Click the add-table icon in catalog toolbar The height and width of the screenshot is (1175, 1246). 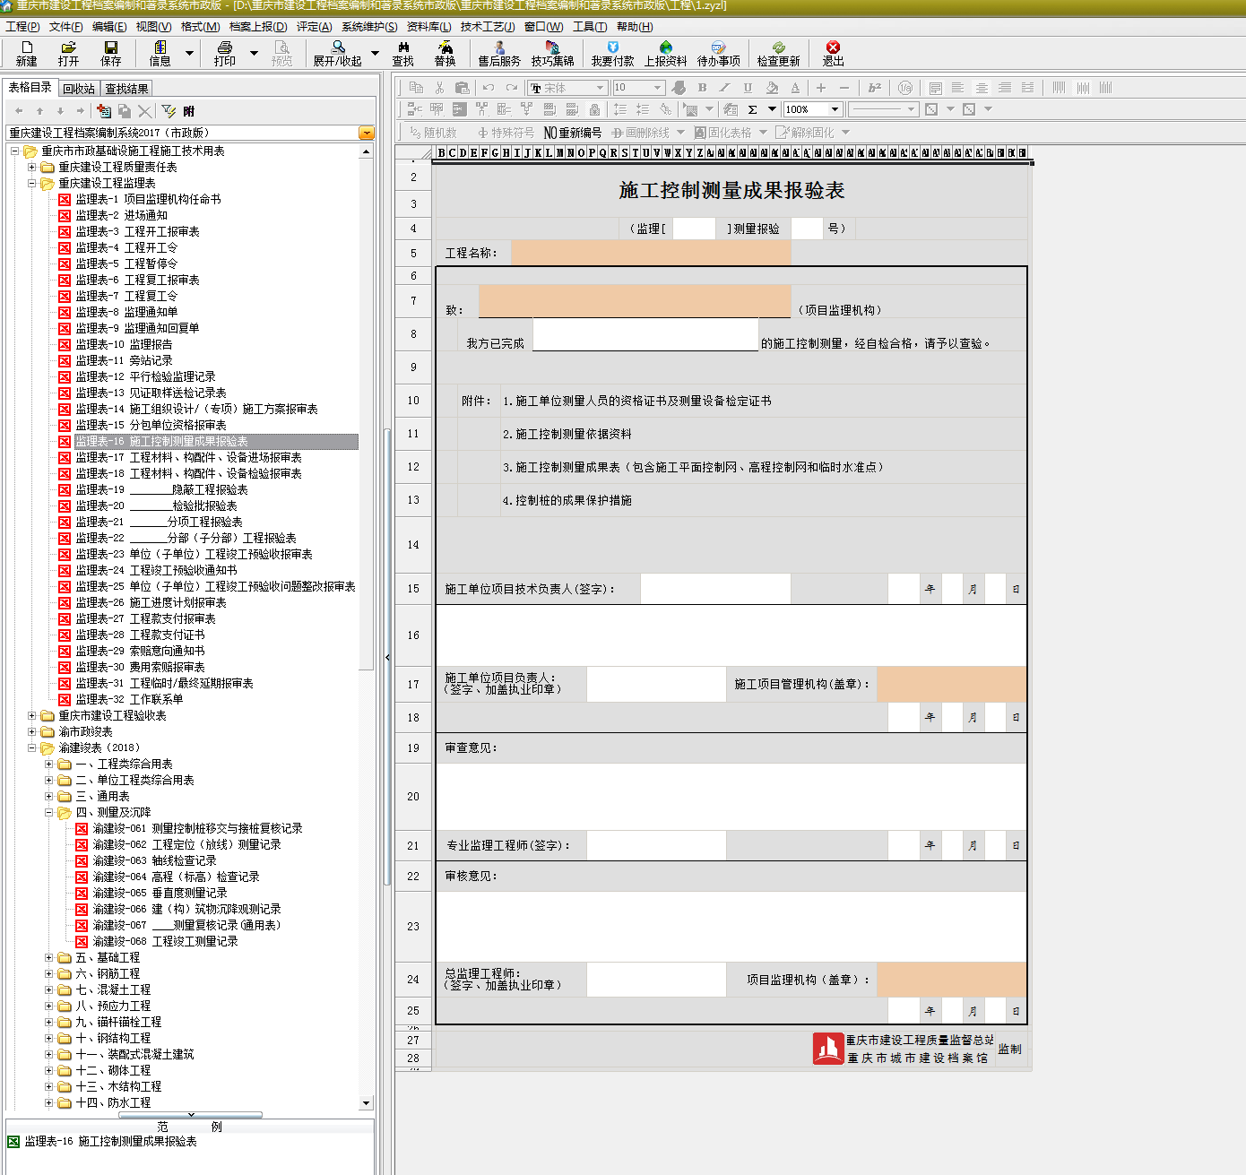[104, 111]
